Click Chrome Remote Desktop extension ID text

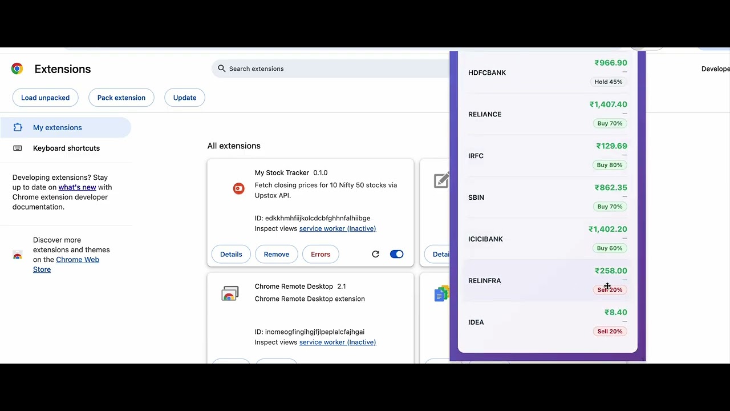pyautogui.click(x=310, y=332)
